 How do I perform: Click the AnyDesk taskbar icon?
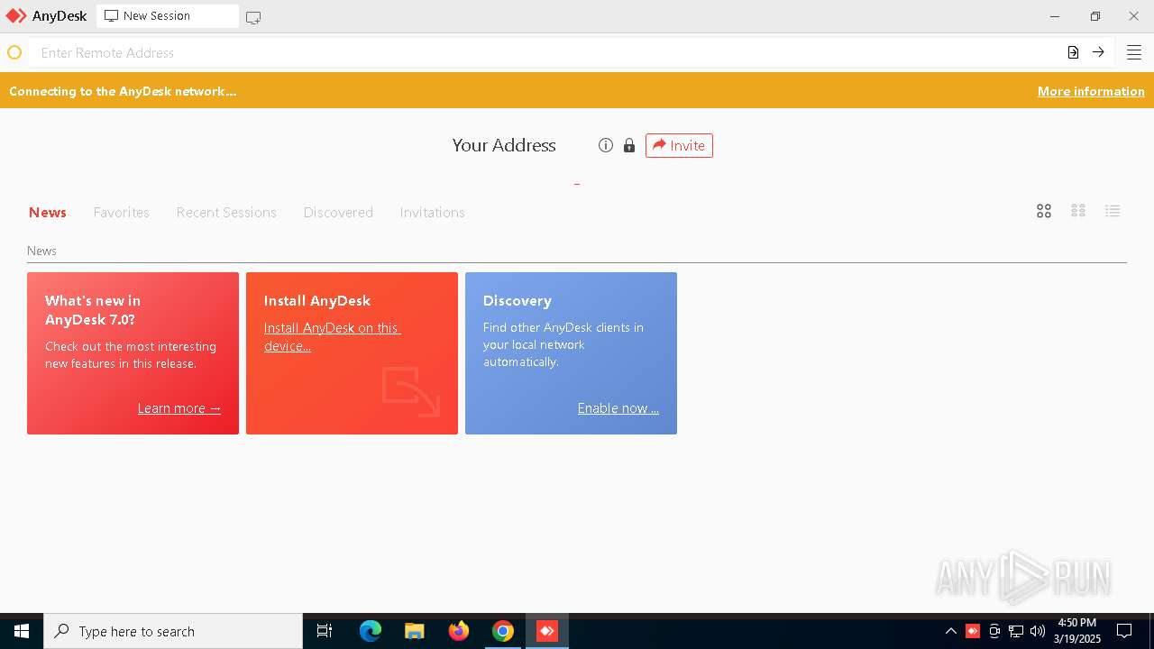547,631
